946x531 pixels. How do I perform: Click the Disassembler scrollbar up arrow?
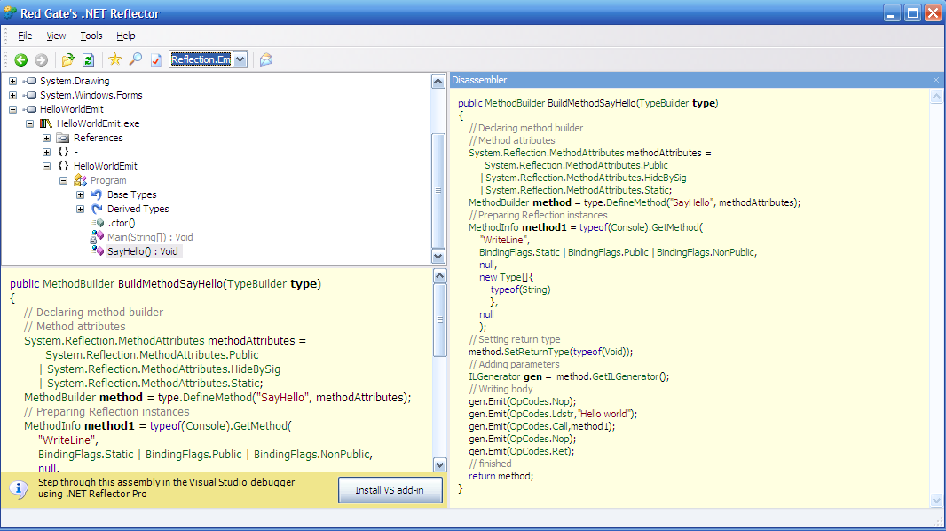pos(936,96)
